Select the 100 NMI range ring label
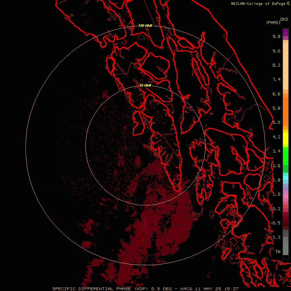291x291 pixels. [145, 26]
